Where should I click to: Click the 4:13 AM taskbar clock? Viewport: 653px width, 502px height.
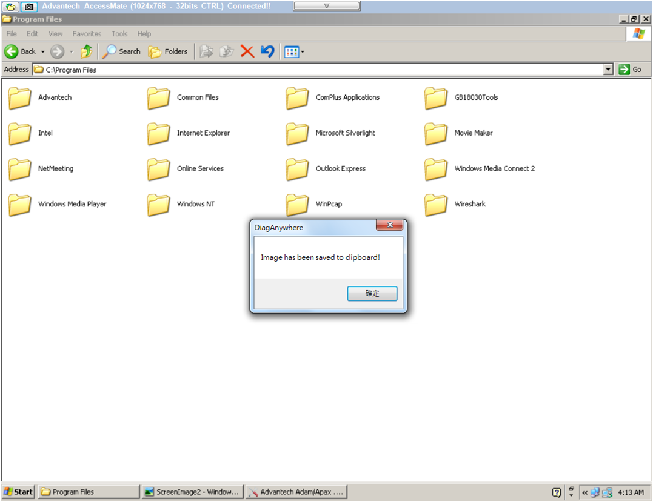click(631, 492)
